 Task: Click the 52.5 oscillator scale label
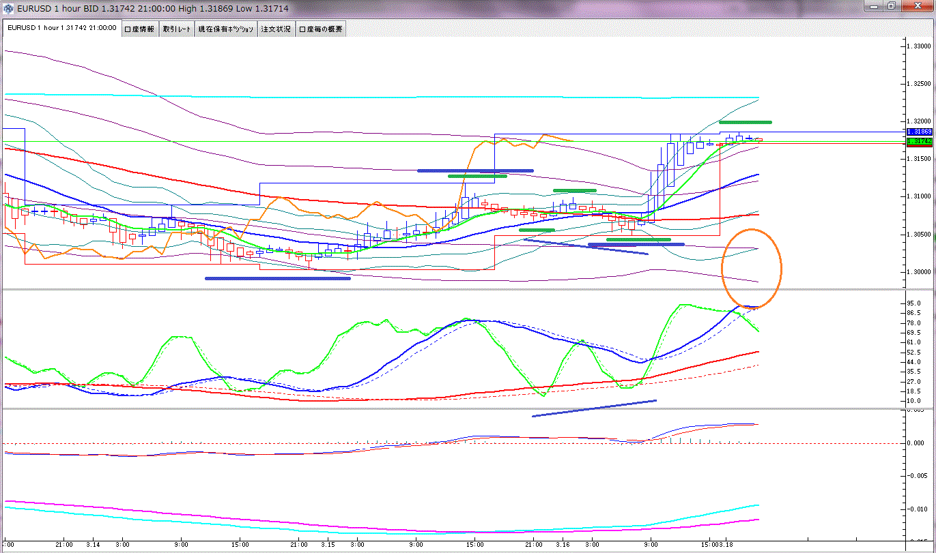coord(915,352)
